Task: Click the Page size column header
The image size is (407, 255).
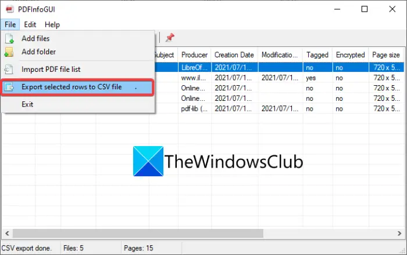Action: (386, 55)
